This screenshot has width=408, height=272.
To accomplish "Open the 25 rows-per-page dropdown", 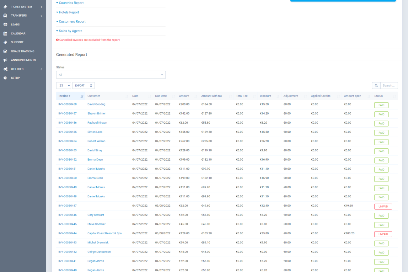I will coord(64,86).
